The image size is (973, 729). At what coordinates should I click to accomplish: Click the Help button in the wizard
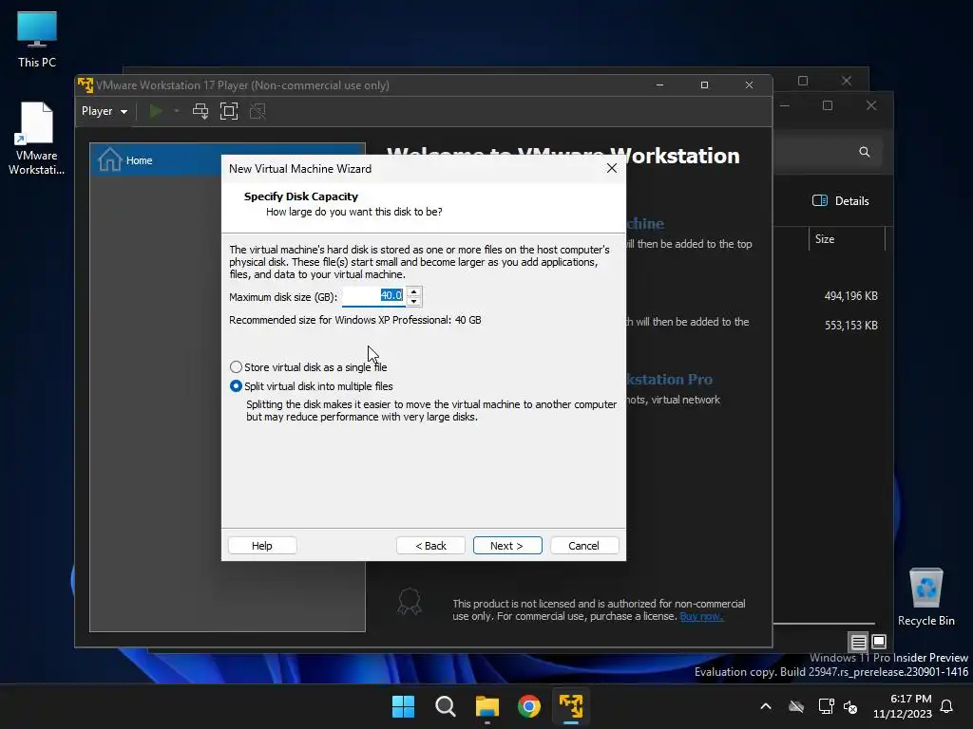pyautogui.click(x=262, y=546)
